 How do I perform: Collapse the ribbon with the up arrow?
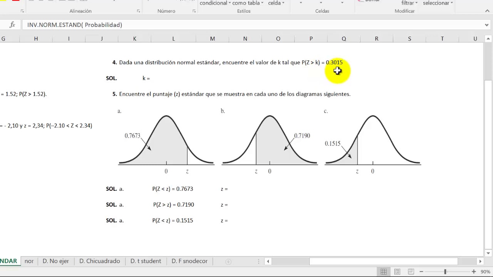point(487,11)
